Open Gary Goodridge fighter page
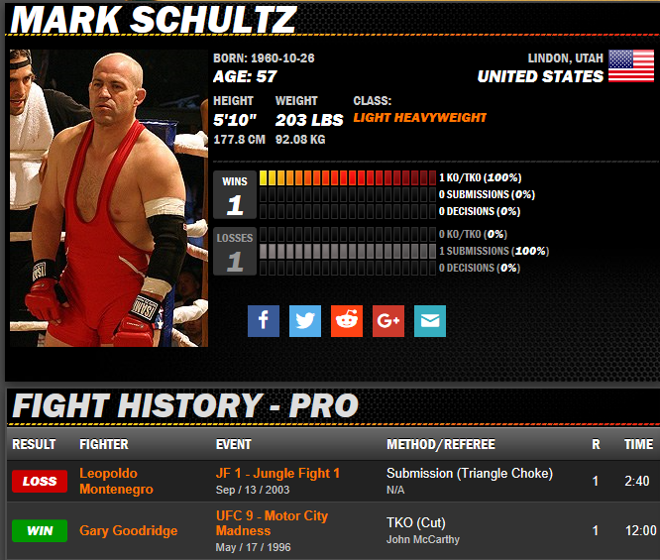Screen dimensions: 660x560 (x=129, y=530)
